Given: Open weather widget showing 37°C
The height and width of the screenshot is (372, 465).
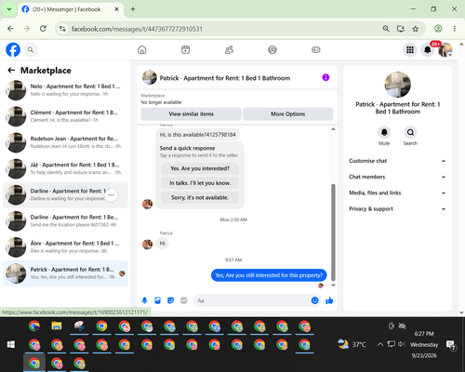Looking at the screenshot, I should (x=352, y=344).
